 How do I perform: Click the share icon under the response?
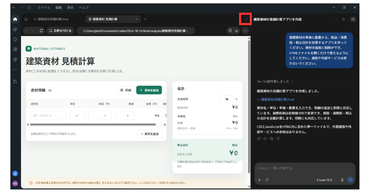tap(278, 139)
